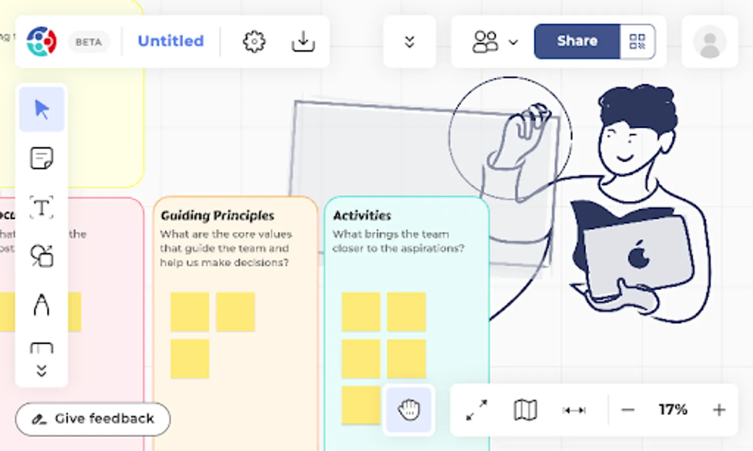Select the arrow pointer tool
This screenshot has height=451, width=753.
click(x=42, y=109)
